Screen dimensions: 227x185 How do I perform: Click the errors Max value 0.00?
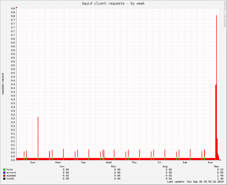[x=220, y=173]
